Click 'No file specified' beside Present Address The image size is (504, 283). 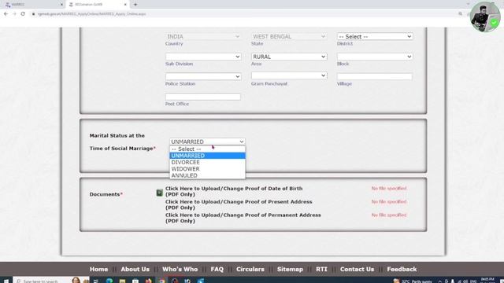(x=389, y=202)
